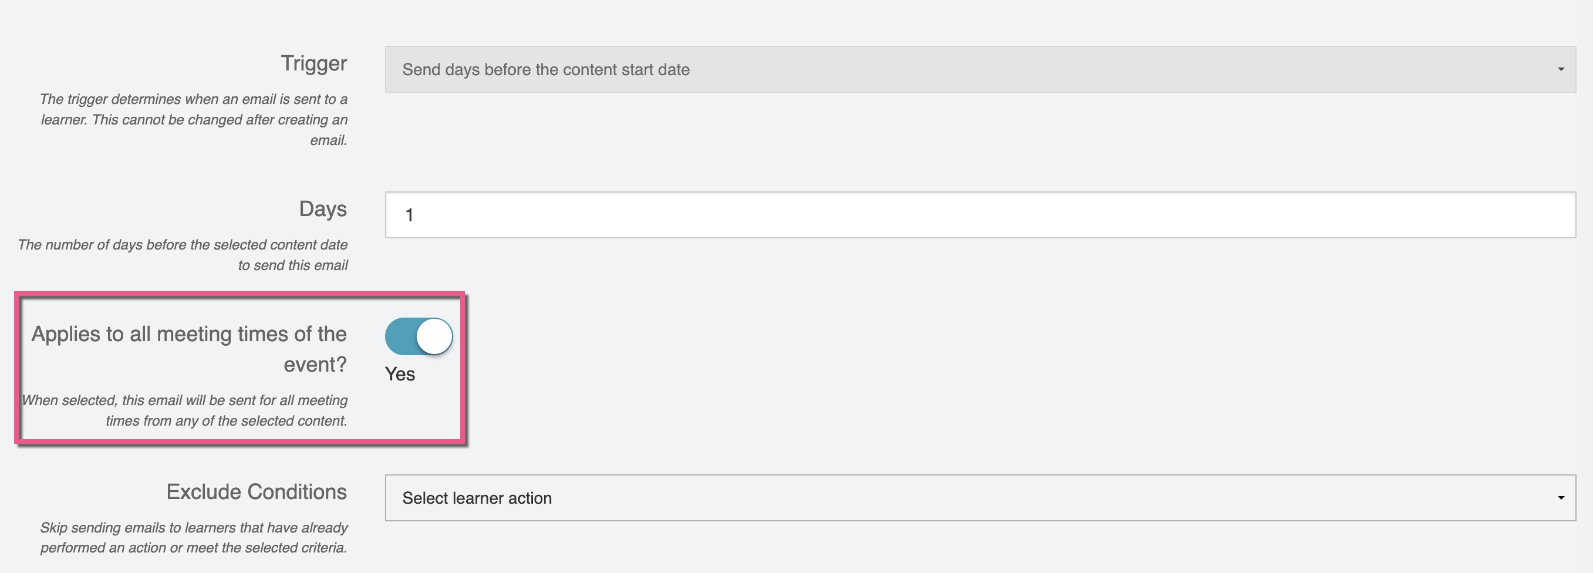Click the caret arrow on the Trigger selector
1593x573 pixels.
[x=1561, y=69]
